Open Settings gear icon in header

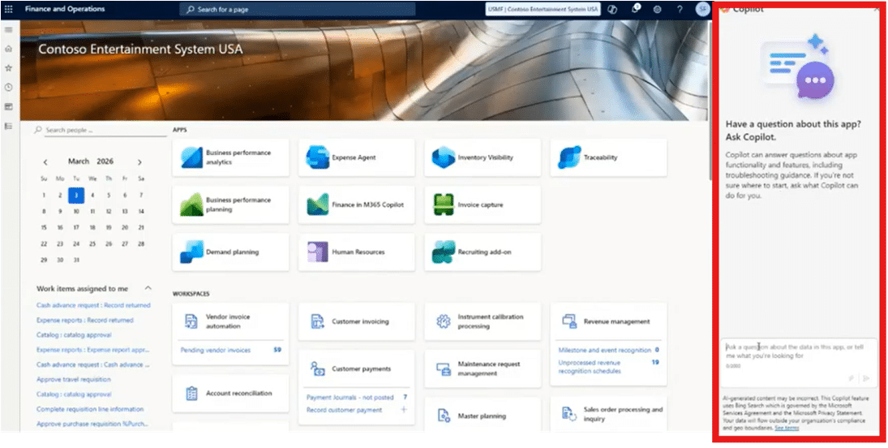(x=657, y=9)
